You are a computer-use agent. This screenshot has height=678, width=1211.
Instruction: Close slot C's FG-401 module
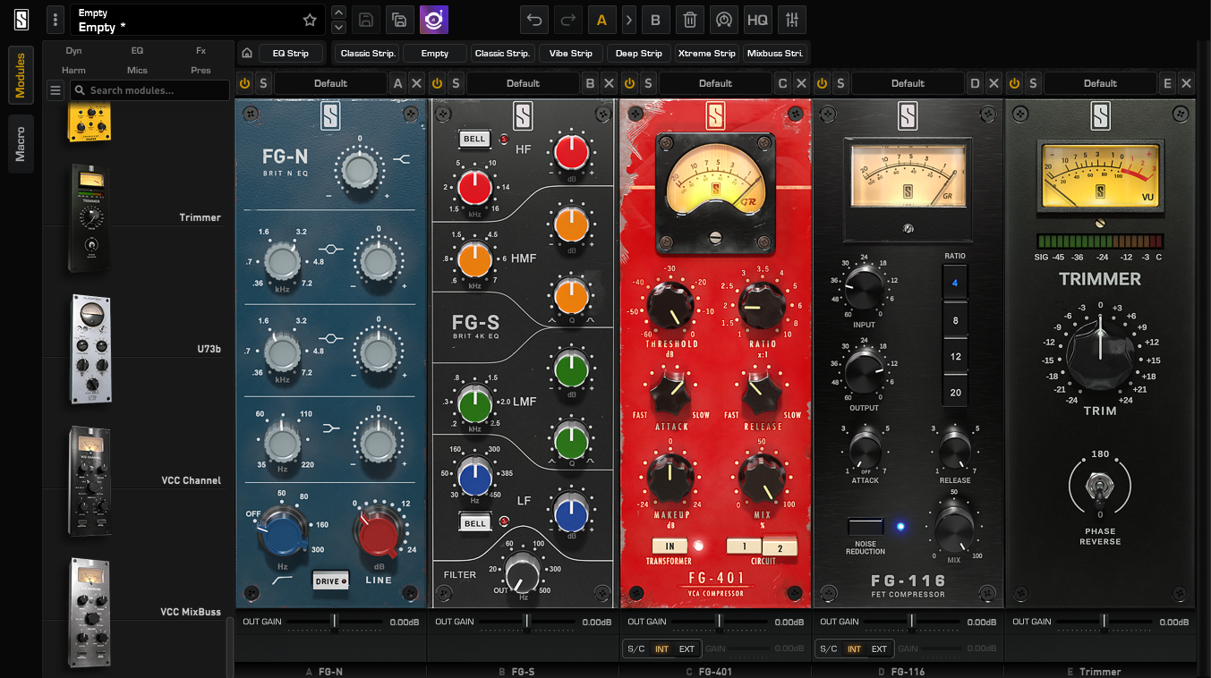click(802, 83)
